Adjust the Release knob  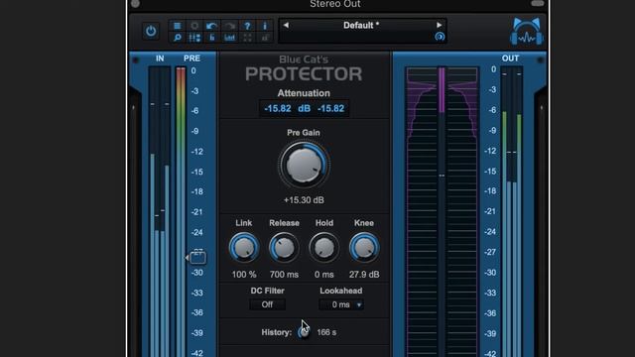tap(284, 247)
